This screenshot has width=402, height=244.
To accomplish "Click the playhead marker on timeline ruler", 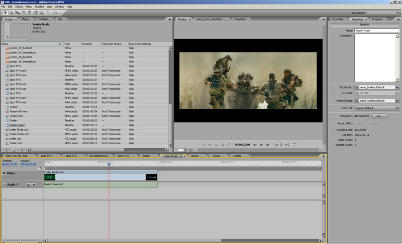I will [109, 164].
